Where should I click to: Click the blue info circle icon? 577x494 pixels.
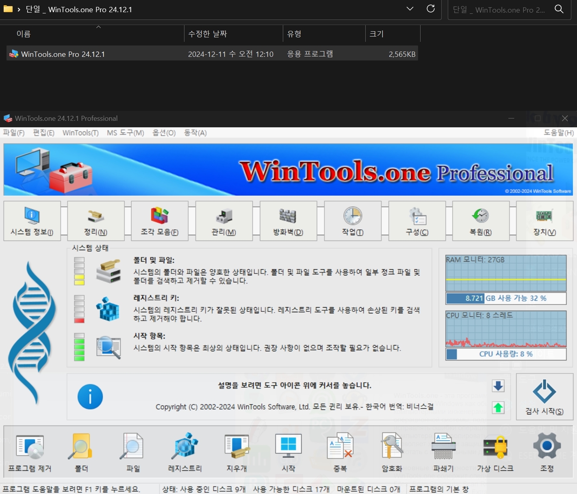coord(90,397)
